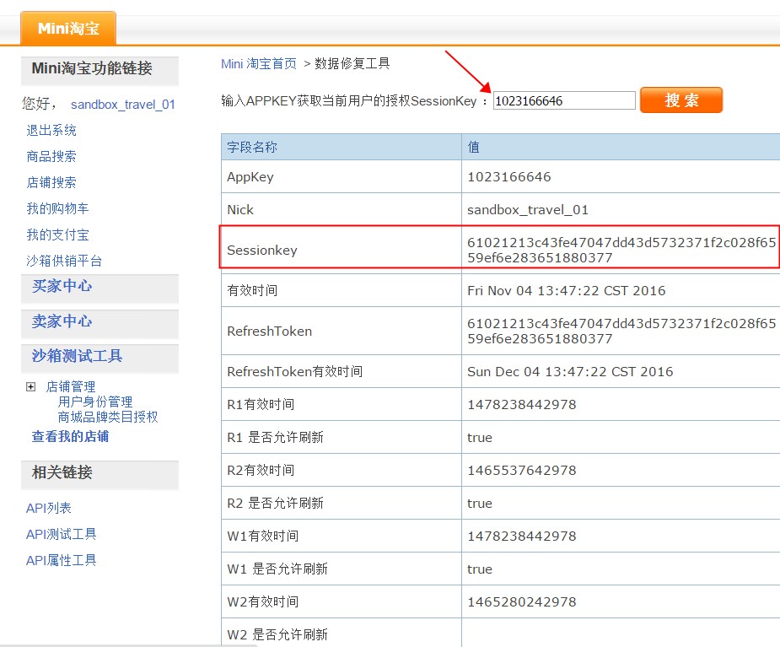780x647 pixels.
Task: Click R1有效时间 value 1478238442978
Action: point(522,405)
